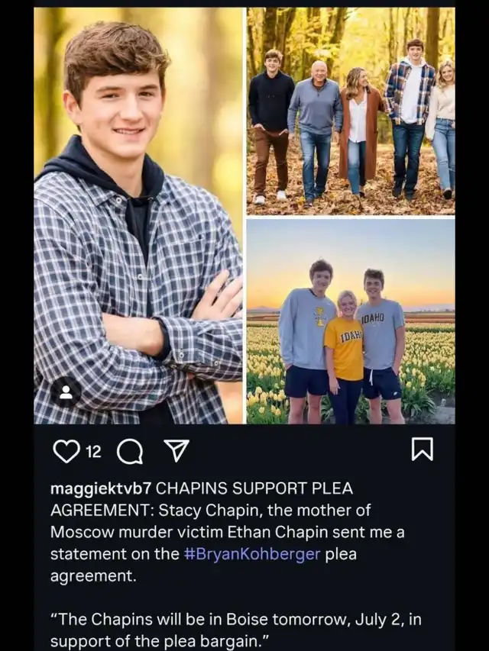
Task: Like the post with the heart icon
Action: pos(66,451)
